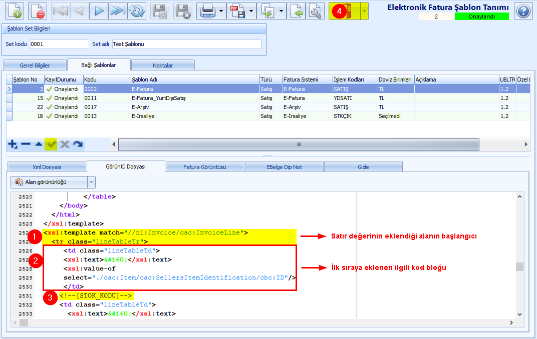This screenshot has height=339, width=537.
Task: Select the Xml Dosyası tab
Action: tap(47, 167)
